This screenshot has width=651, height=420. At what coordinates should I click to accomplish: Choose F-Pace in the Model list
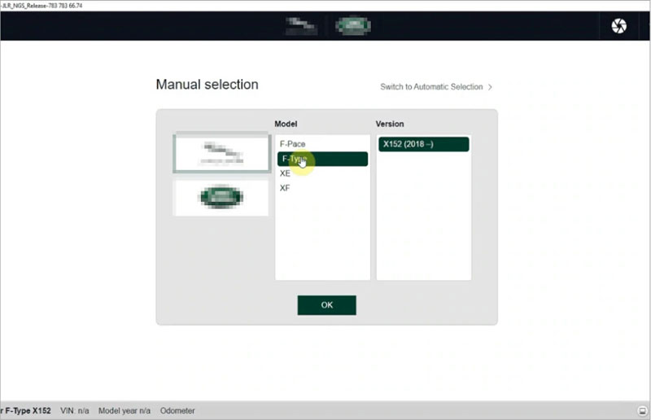pyautogui.click(x=322, y=144)
